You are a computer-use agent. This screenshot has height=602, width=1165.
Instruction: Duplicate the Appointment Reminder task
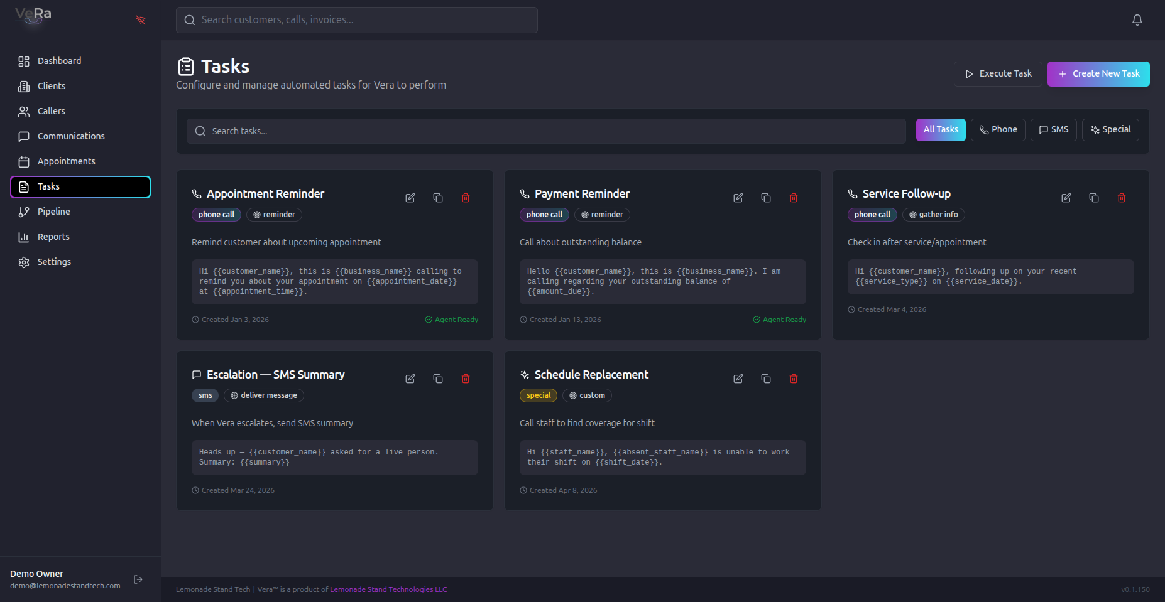438,198
